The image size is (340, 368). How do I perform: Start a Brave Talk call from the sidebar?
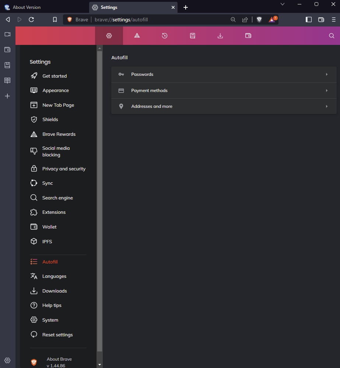pyautogui.click(x=7, y=34)
